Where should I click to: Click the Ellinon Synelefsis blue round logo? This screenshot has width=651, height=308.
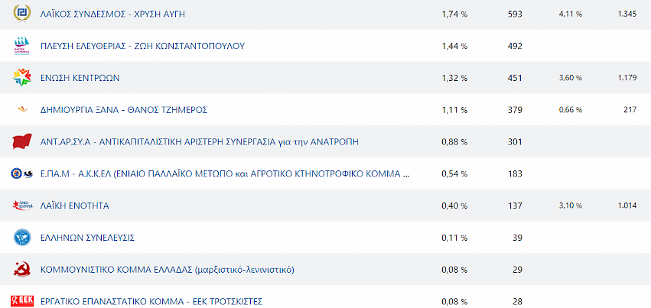click(21, 238)
